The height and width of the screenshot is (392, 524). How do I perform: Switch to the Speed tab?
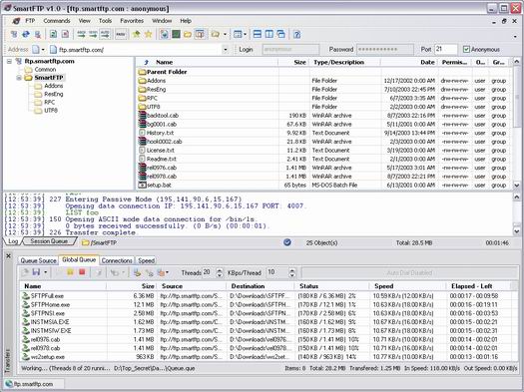pos(147,260)
